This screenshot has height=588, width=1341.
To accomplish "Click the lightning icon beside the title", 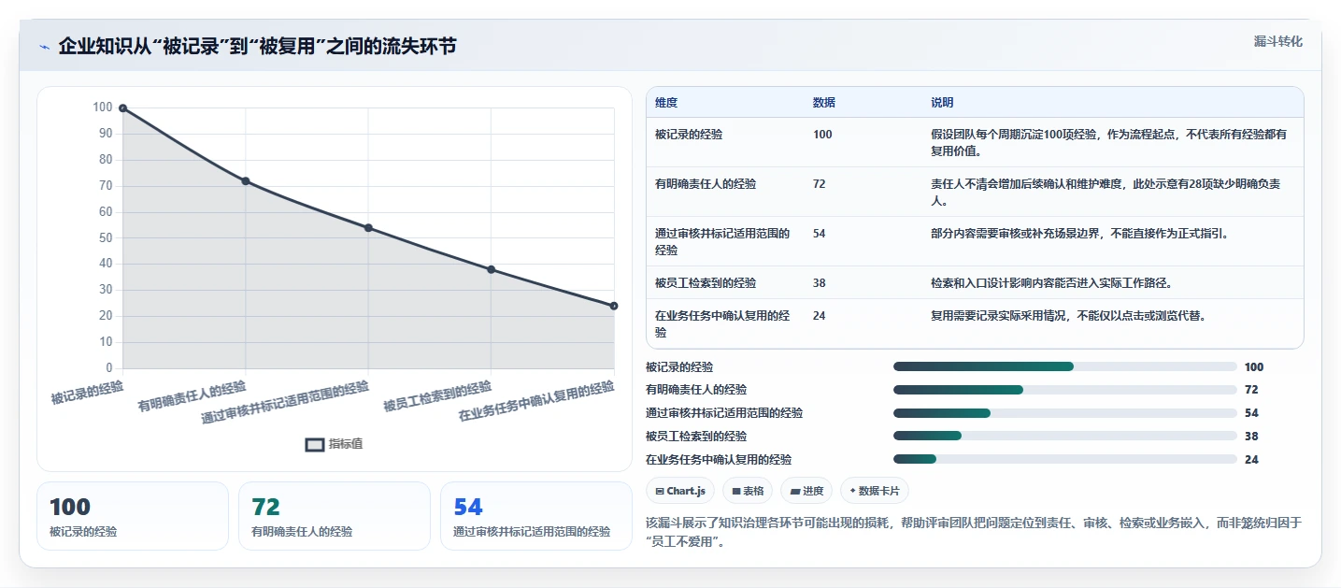I will (44, 47).
